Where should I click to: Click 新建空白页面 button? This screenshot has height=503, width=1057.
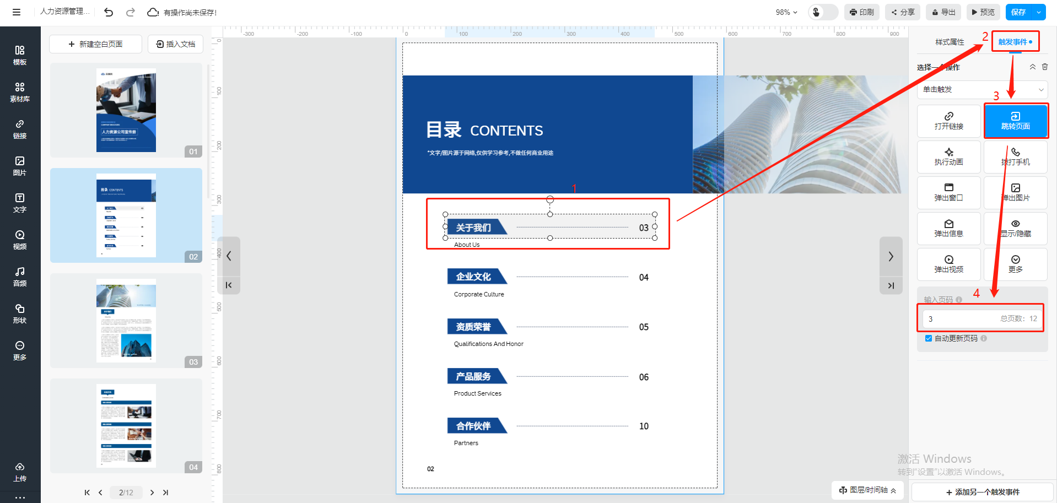95,44
